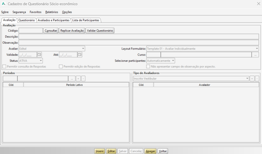Viewport: 262px width, 154px height.
Task: Add evaluator with Tipo de Avaliadores plus button
Action: pyautogui.click(x=252, y=78)
